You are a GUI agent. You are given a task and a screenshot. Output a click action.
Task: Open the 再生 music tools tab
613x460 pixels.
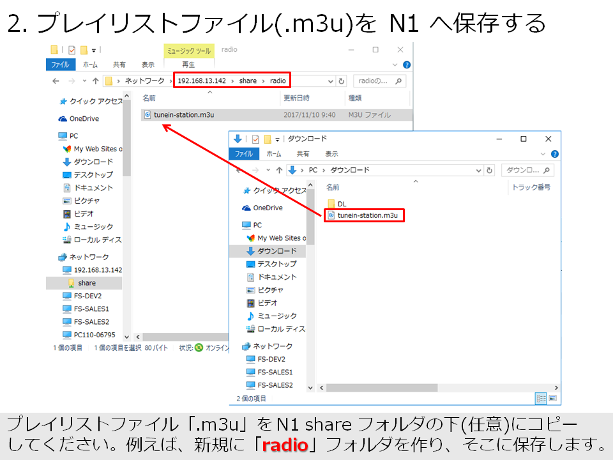click(x=188, y=65)
